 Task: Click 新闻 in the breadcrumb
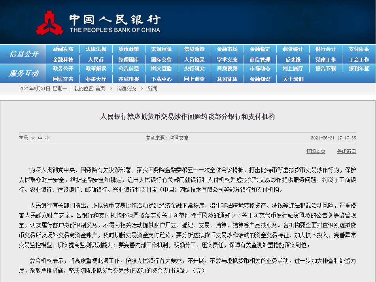point(152,88)
